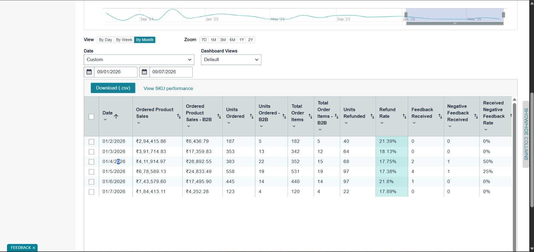This screenshot has width=534, height=252.
Task: Click the 17.89% refund rate cell
Action: tap(392, 192)
